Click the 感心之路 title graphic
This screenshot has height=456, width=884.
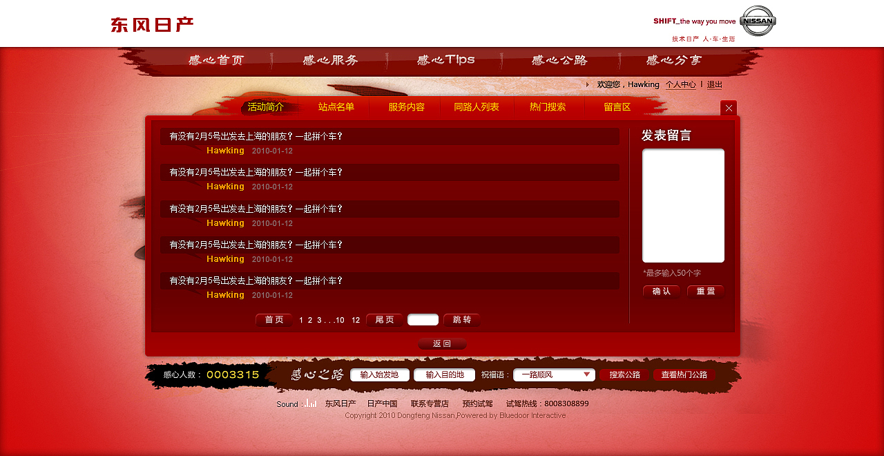(x=317, y=374)
